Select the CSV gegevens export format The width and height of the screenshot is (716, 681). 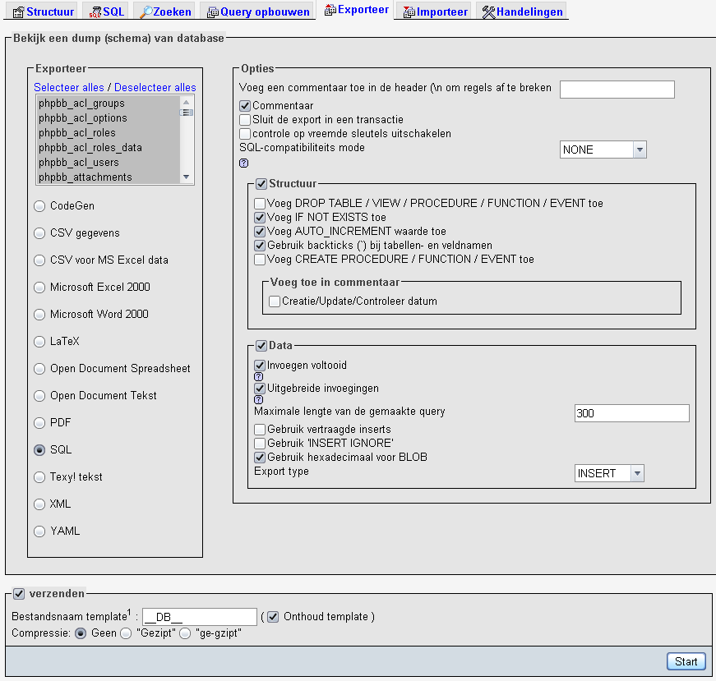[x=39, y=233]
